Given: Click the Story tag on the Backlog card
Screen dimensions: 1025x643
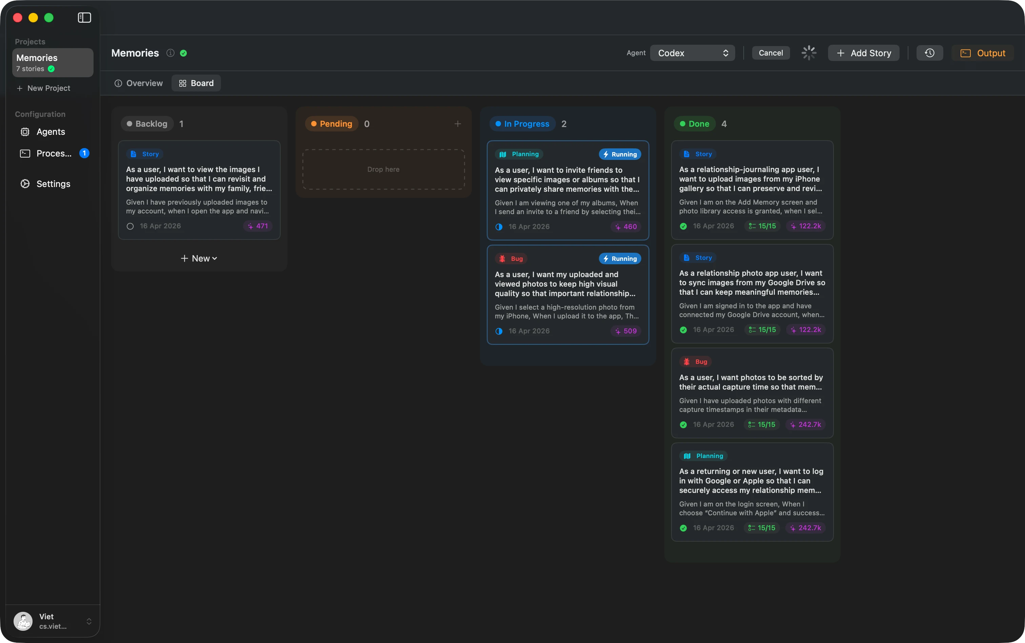Looking at the screenshot, I should 145,154.
